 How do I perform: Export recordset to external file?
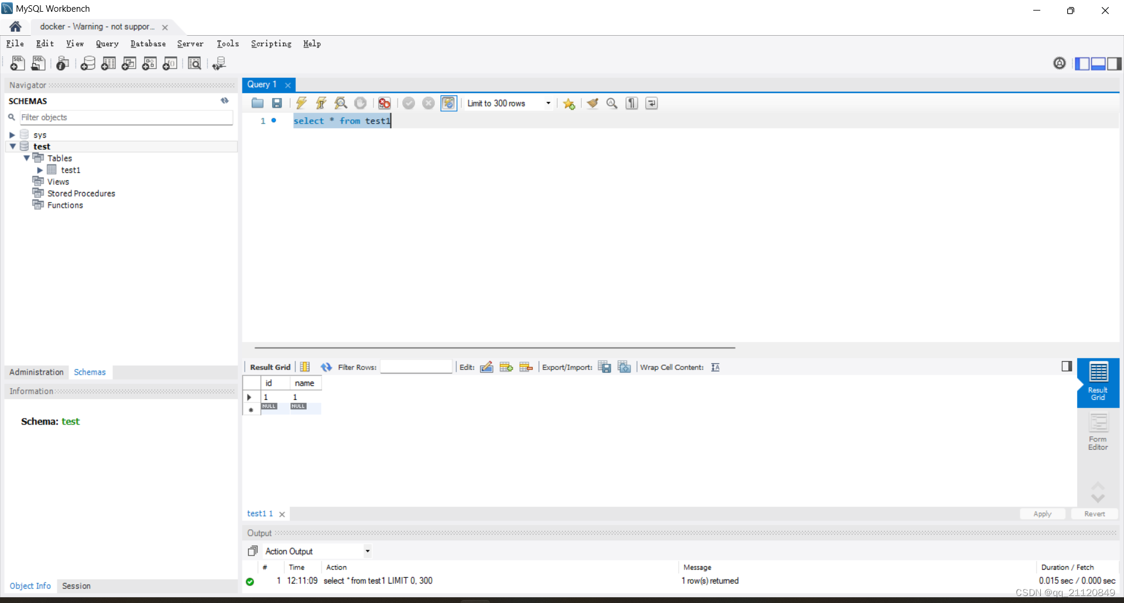tap(605, 367)
